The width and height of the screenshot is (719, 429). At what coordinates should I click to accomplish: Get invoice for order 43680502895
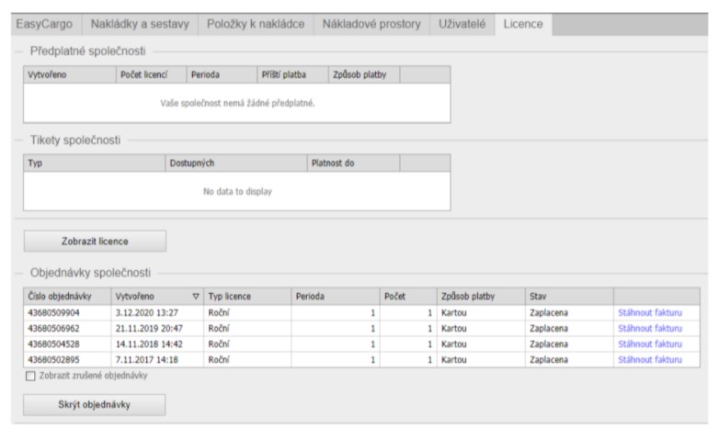(x=649, y=359)
